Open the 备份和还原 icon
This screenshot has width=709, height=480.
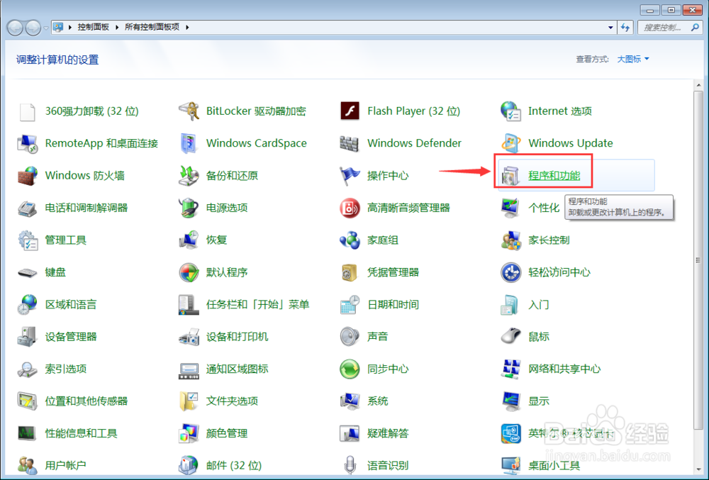(x=189, y=176)
